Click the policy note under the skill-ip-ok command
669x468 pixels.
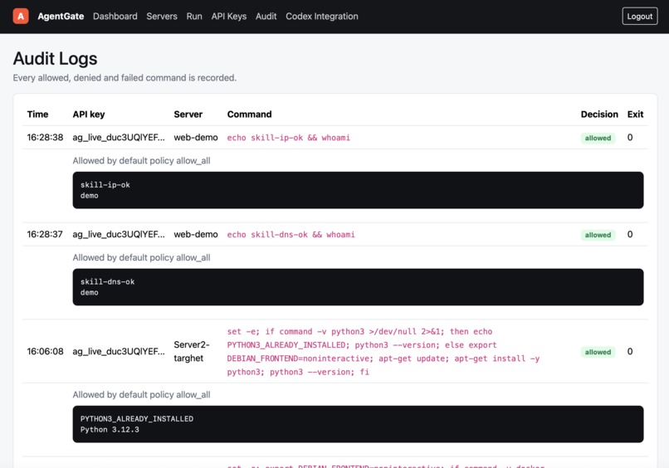(141, 161)
